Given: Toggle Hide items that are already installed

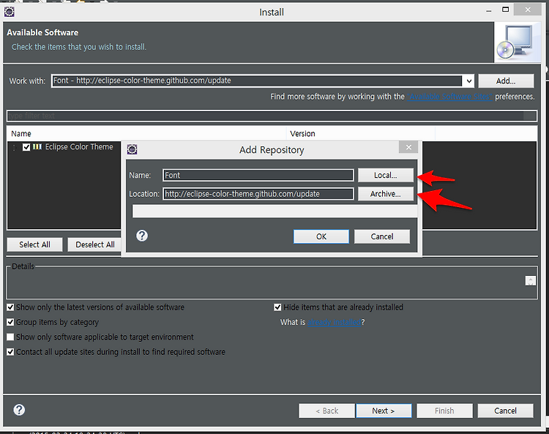Looking at the screenshot, I should point(277,307).
